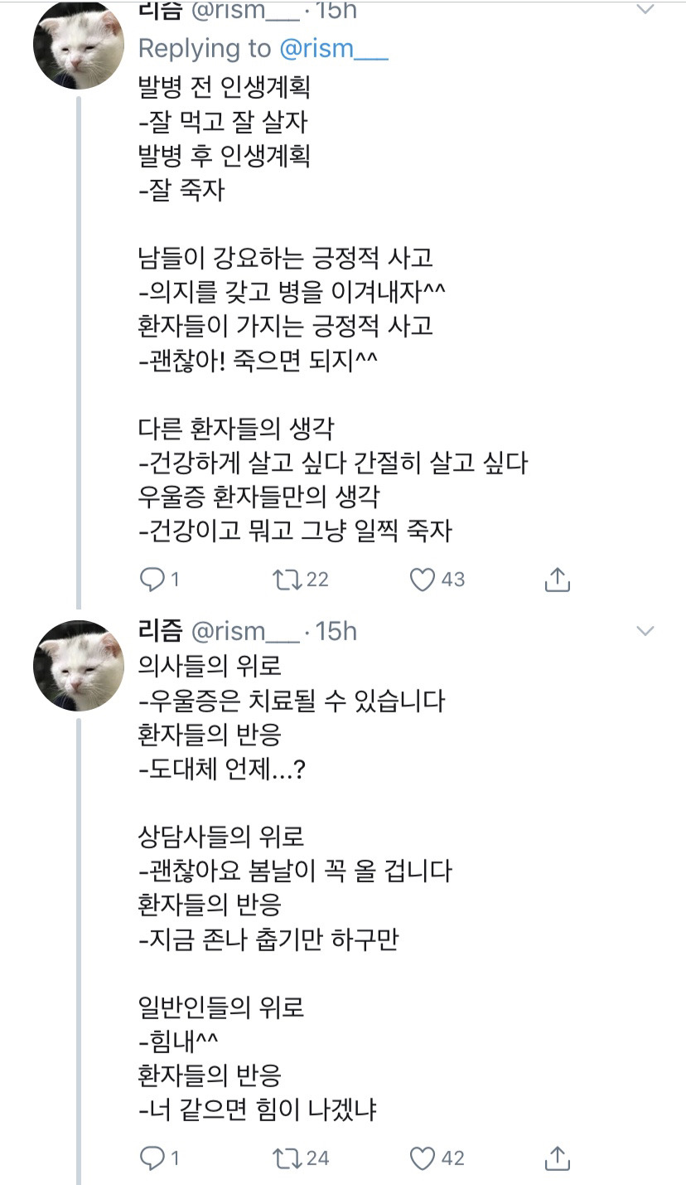686x1185 pixels.
Task: Reply to the second tweet with 24 retweets
Action: tap(152, 1158)
